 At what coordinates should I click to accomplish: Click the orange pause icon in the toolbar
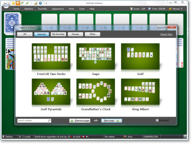pyautogui.click(x=18, y=3)
